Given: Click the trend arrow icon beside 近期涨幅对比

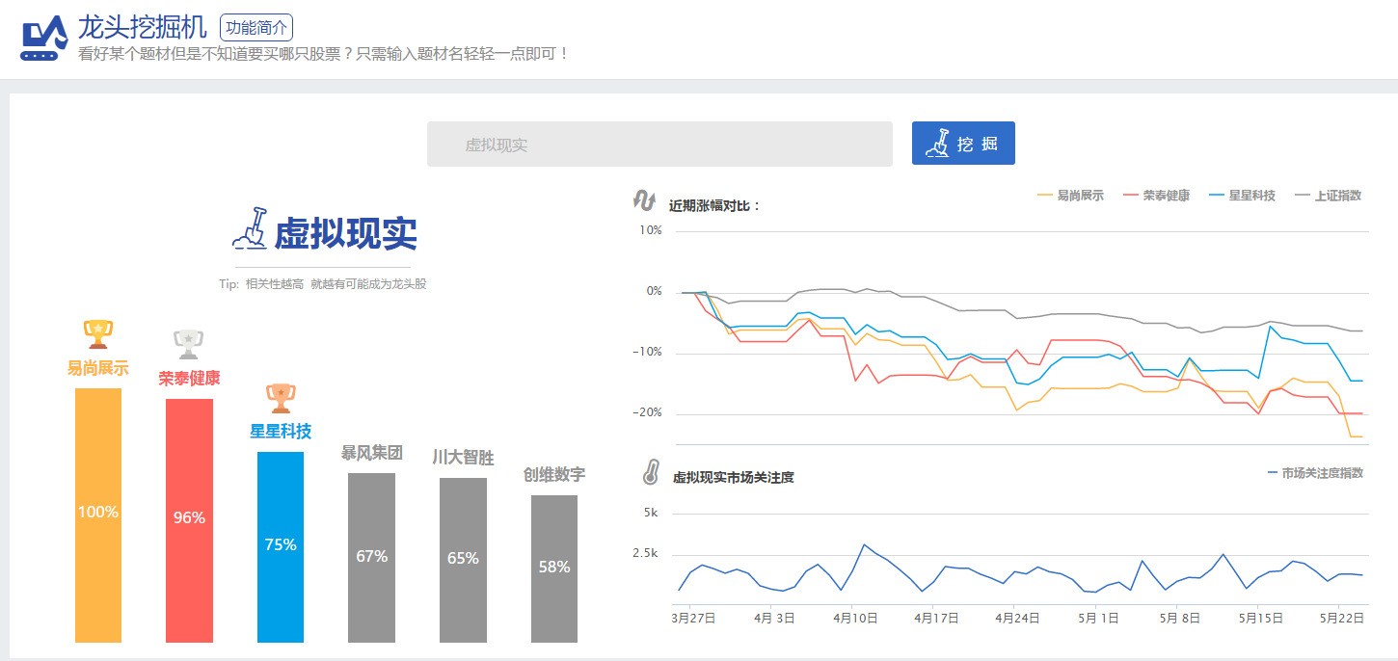Looking at the screenshot, I should pos(644,200).
